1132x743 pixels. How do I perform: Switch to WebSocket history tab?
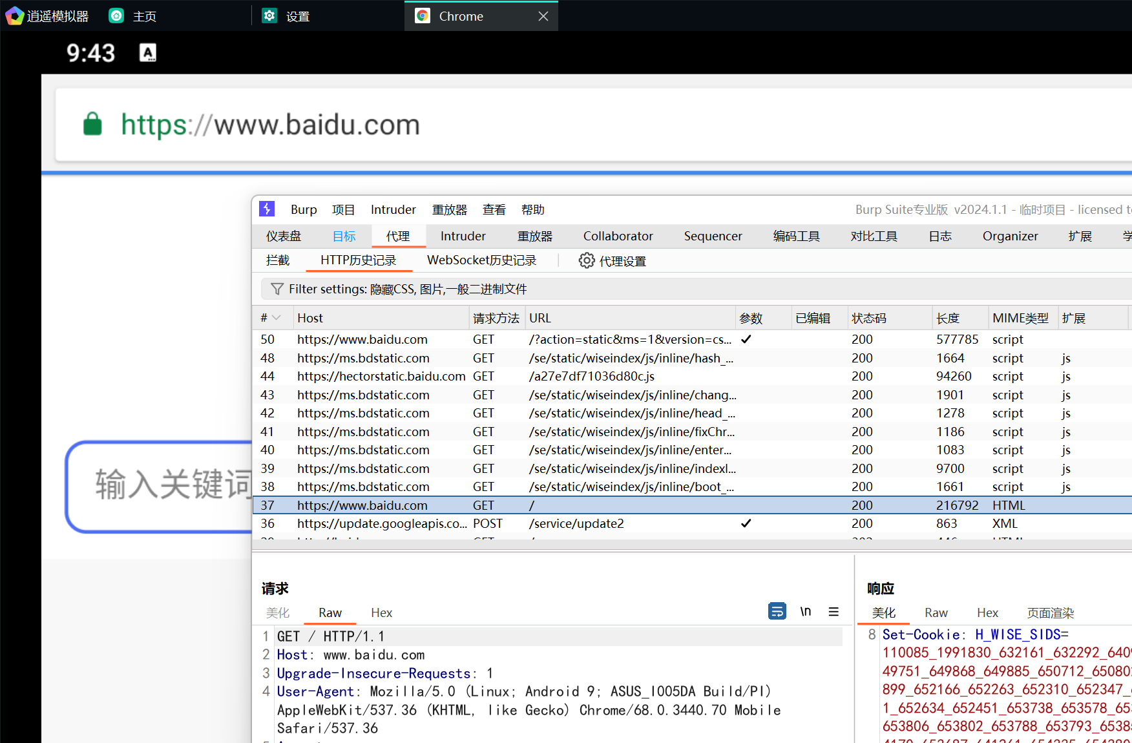481,260
